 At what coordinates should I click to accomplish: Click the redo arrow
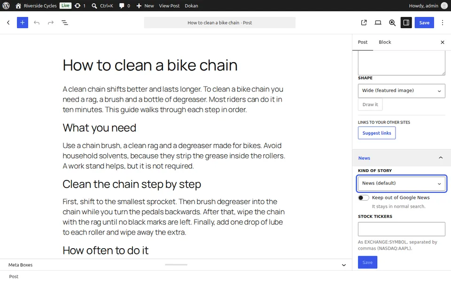51,23
